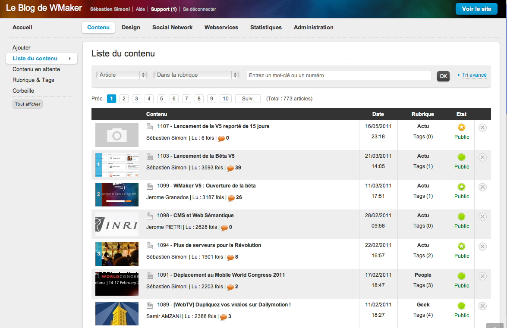The width and height of the screenshot is (507, 328).
Task: Go to page 3 of the content list
Action: (136, 99)
